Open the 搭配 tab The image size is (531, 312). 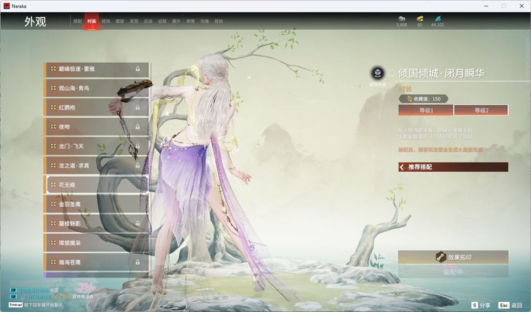click(x=77, y=21)
